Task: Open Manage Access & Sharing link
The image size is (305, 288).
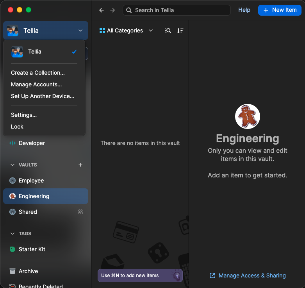Action: pos(252,275)
